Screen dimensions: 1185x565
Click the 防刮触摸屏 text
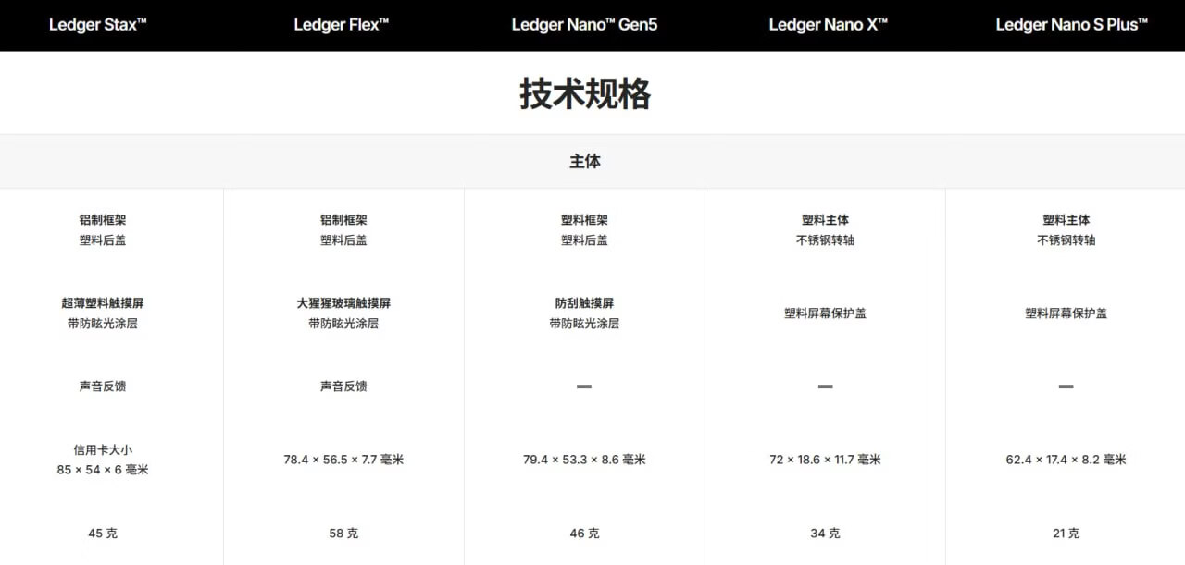click(x=584, y=303)
